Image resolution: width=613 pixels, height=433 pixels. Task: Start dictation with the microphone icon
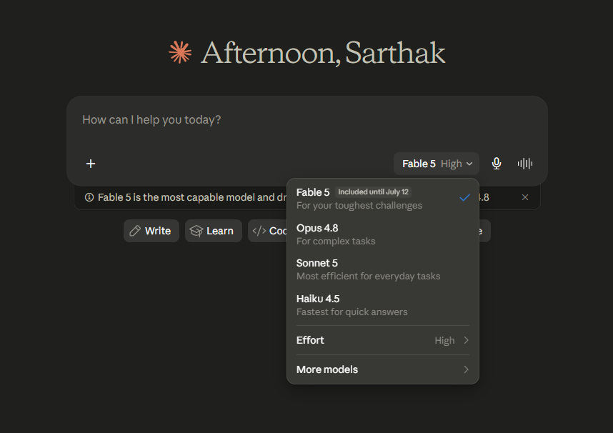pyautogui.click(x=496, y=164)
